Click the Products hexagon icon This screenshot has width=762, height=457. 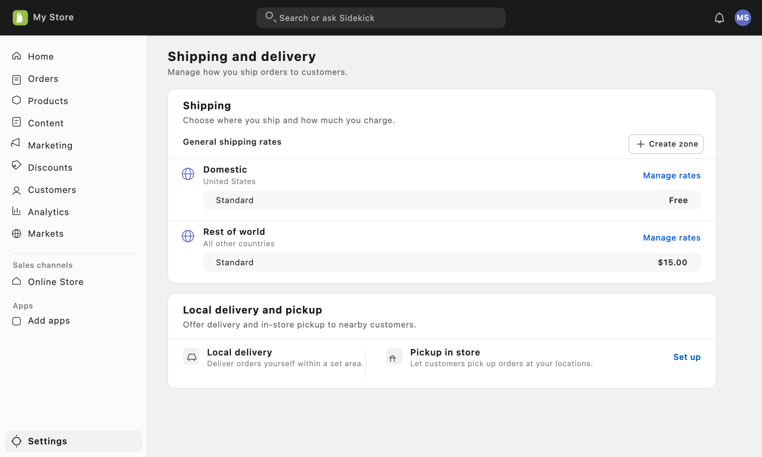[17, 100]
